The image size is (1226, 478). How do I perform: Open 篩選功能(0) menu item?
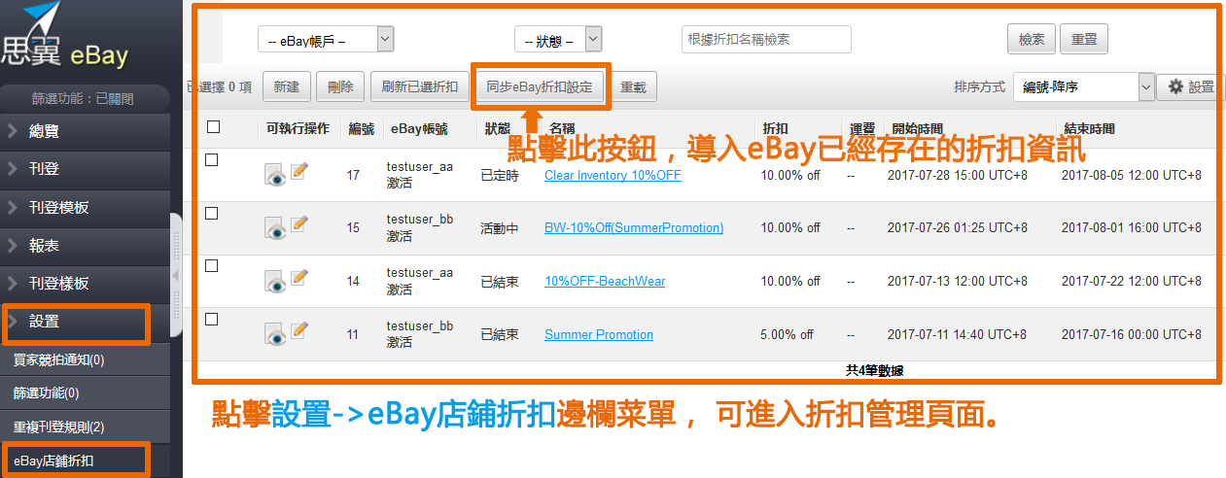point(85,393)
